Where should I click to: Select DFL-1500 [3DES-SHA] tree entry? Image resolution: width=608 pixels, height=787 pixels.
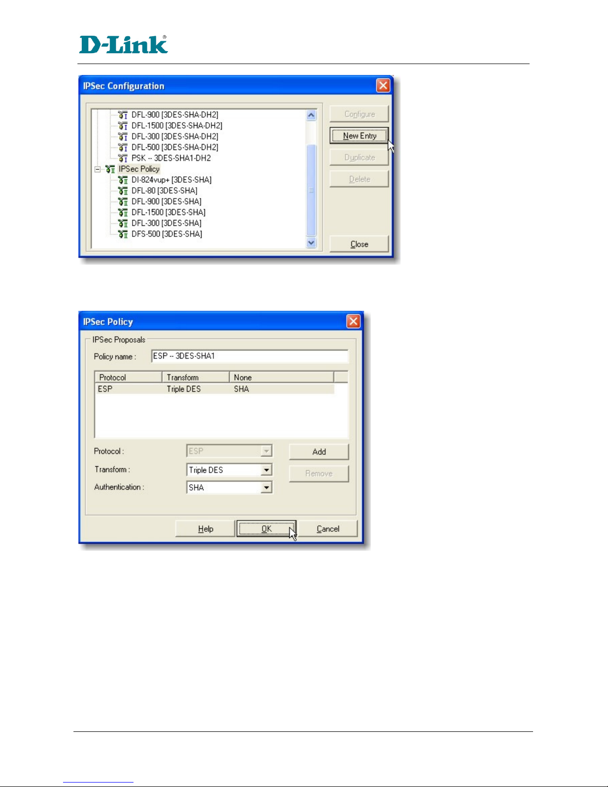click(168, 213)
